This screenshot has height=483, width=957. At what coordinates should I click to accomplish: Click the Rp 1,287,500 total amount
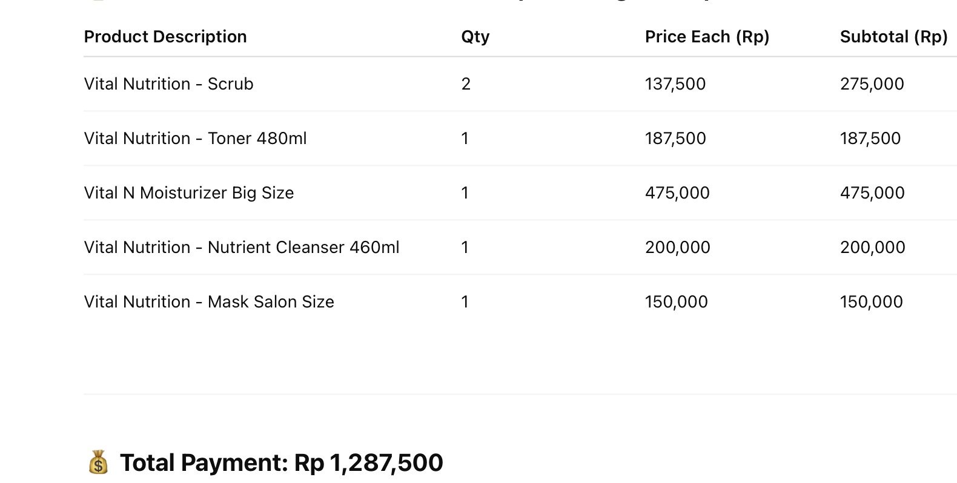(x=369, y=463)
